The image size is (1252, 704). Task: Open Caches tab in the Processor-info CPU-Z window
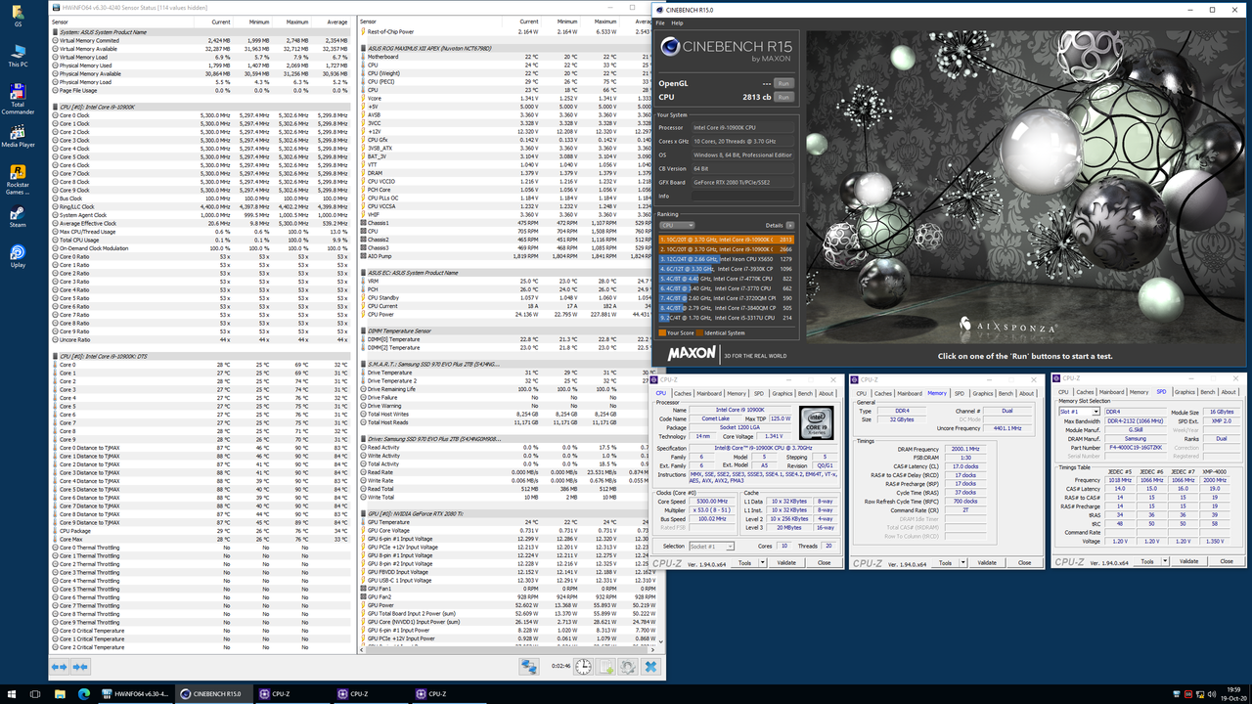pyautogui.click(x=682, y=393)
